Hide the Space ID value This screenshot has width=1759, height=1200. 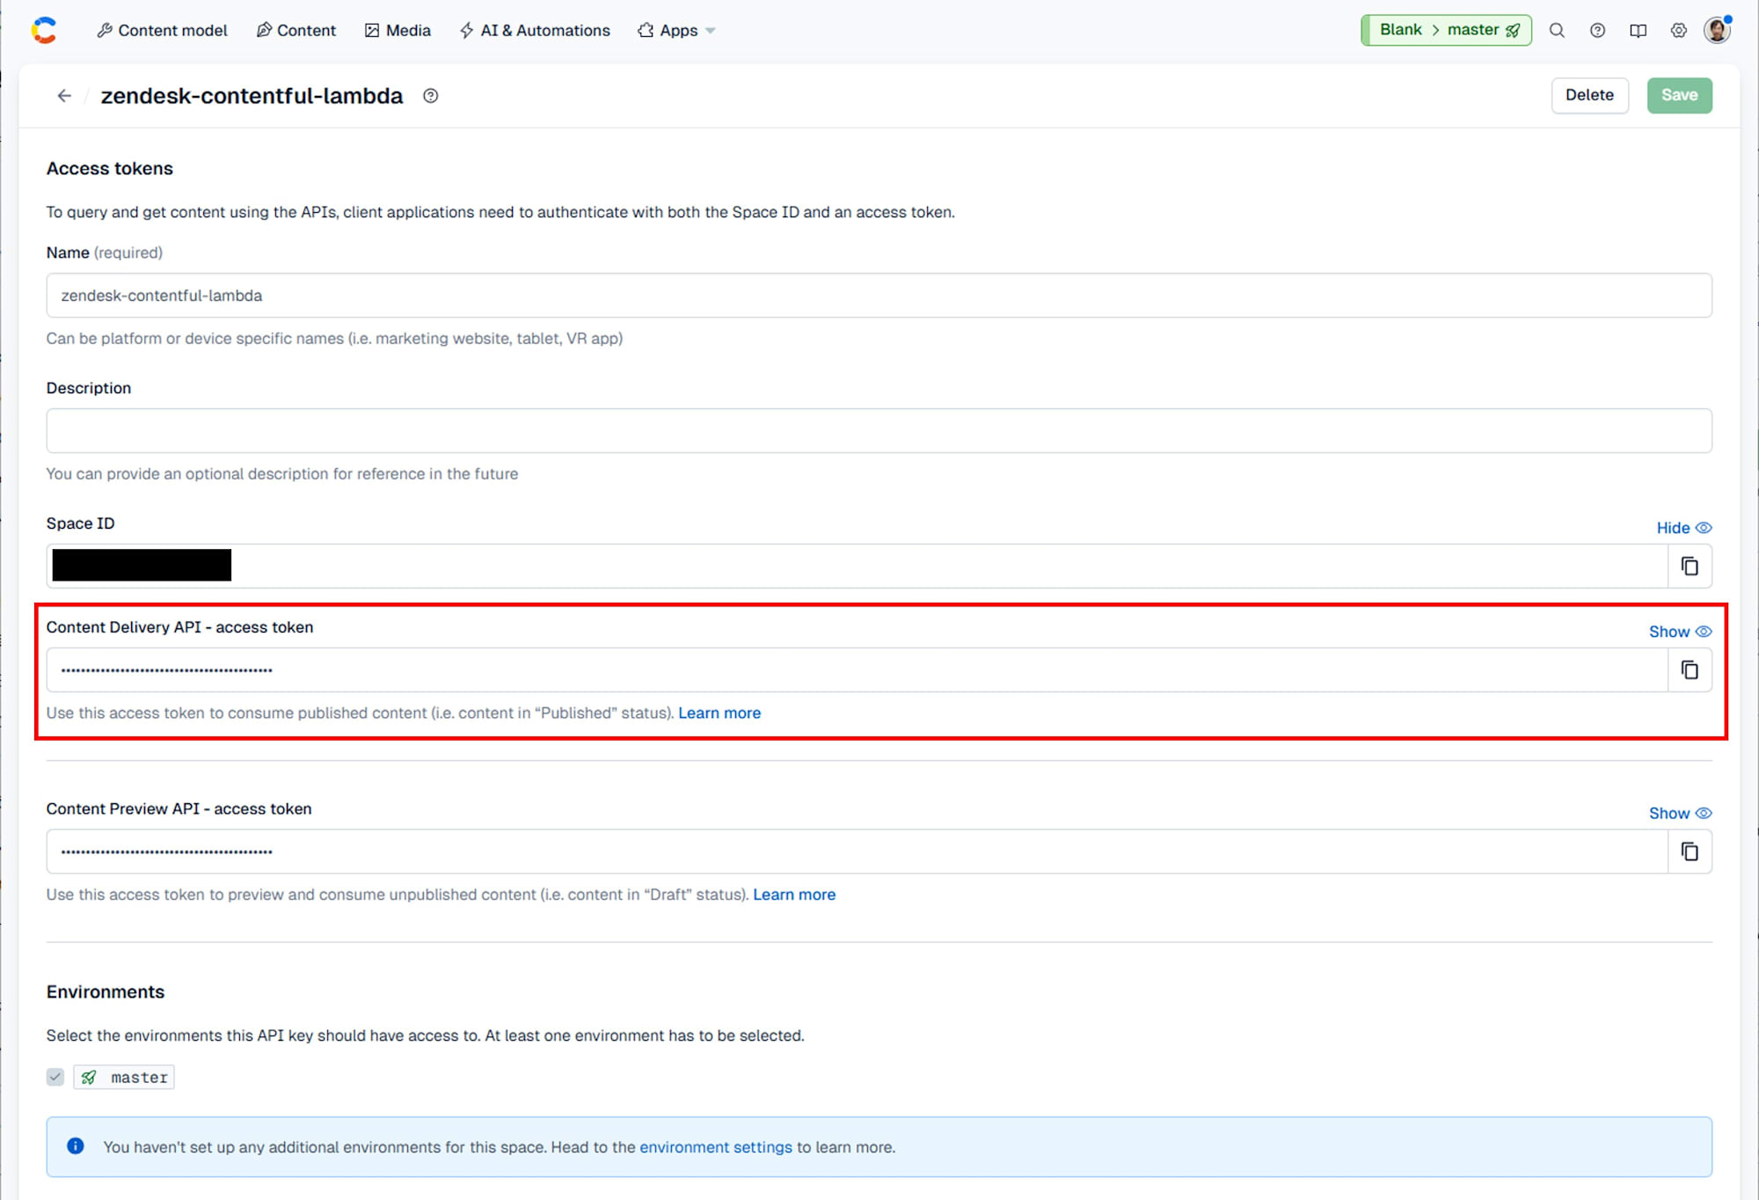pyautogui.click(x=1683, y=528)
